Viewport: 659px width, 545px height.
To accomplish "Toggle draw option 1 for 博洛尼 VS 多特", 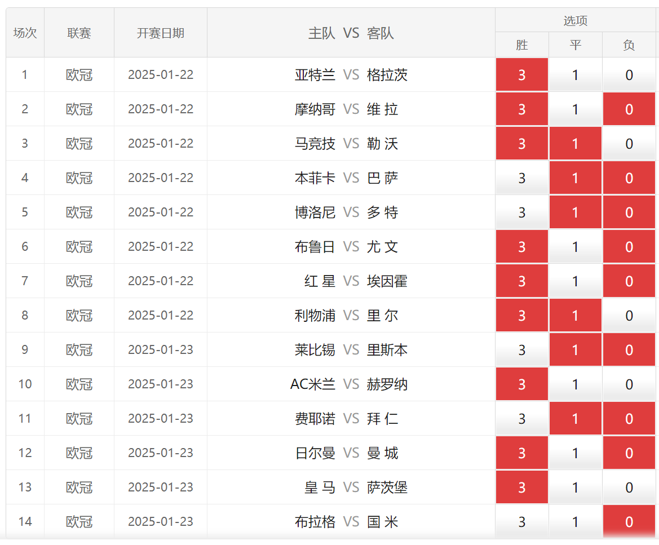I will pyautogui.click(x=576, y=212).
